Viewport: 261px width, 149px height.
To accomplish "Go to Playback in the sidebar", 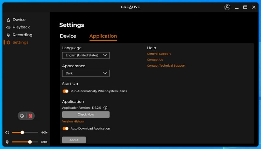I will point(21,27).
